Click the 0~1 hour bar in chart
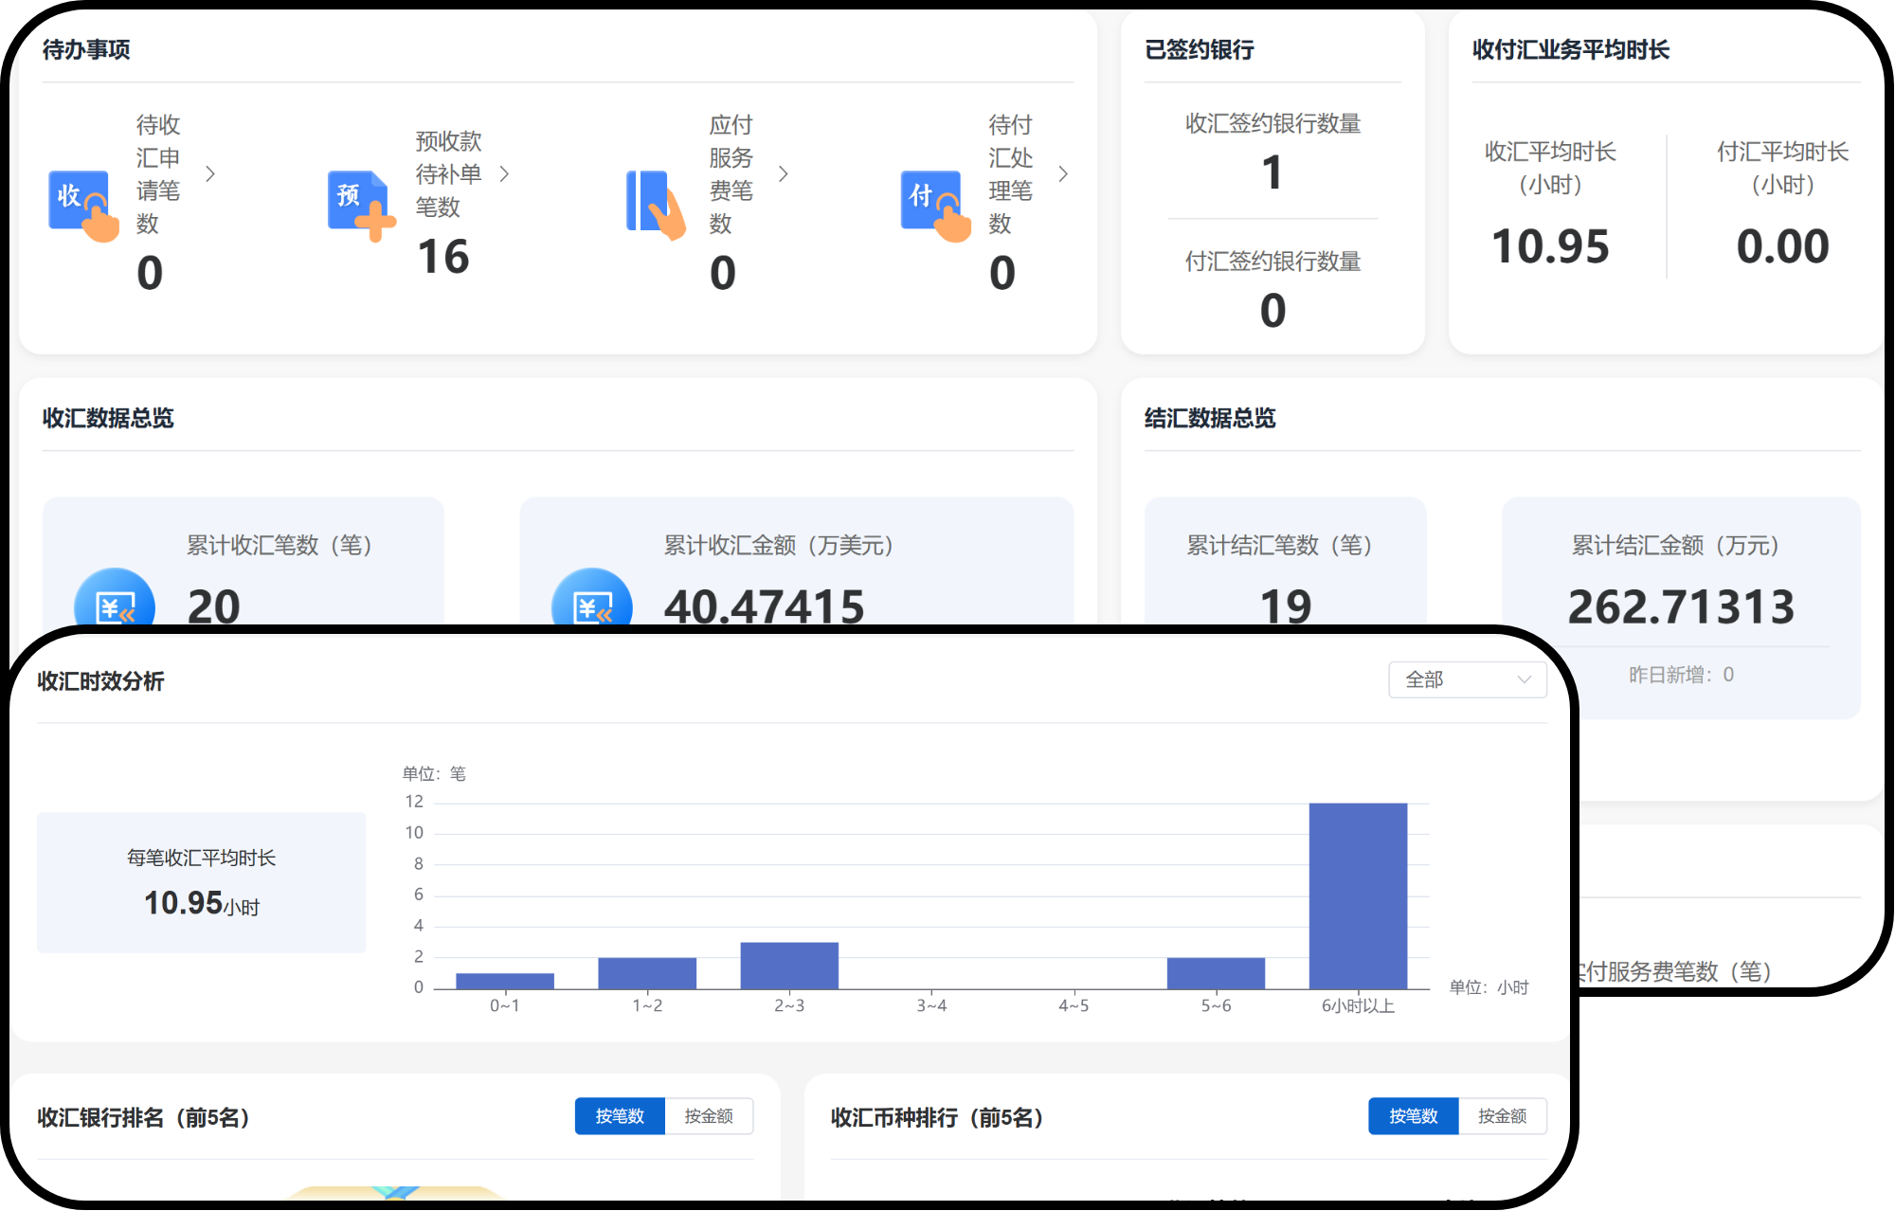Screen dimensions: 1895x1211 [505, 981]
